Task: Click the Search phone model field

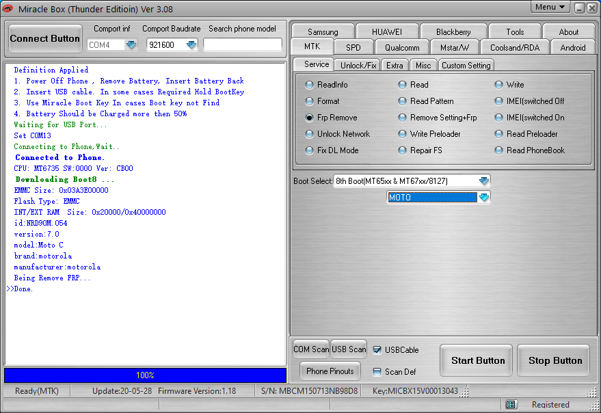Action: click(x=243, y=45)
